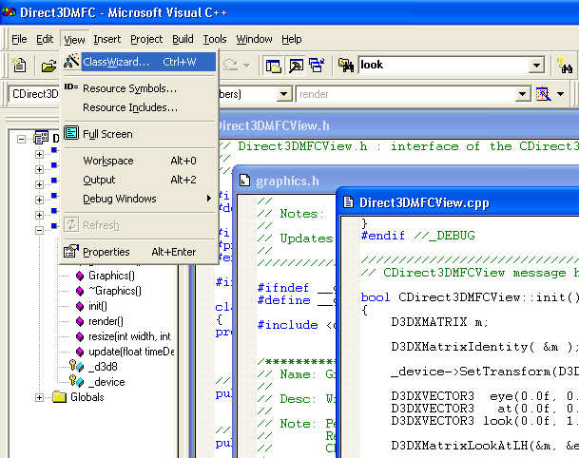Click the Open file folder icon
Screen dimensions: 579x458
[x=48, y=66]
